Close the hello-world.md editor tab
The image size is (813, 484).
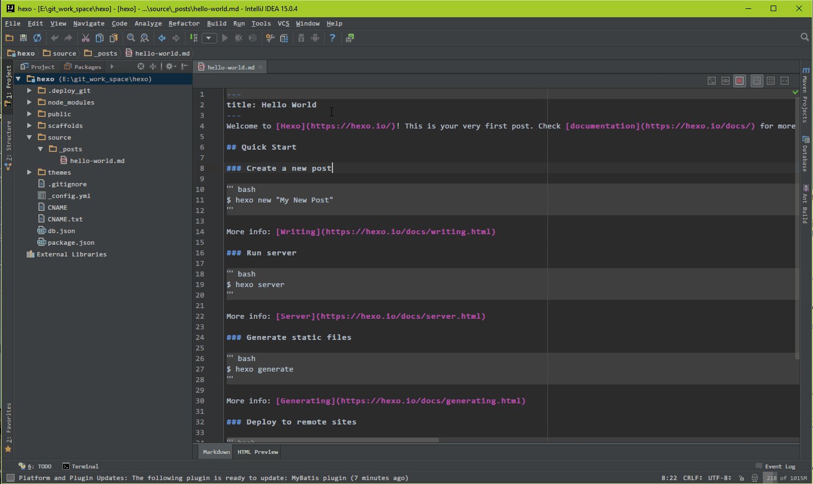[260, 67]
